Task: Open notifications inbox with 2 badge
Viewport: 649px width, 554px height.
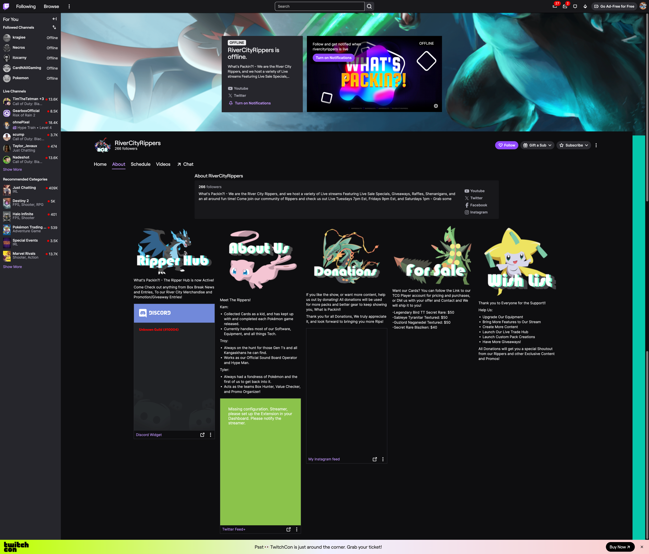Action: point(565,6)
